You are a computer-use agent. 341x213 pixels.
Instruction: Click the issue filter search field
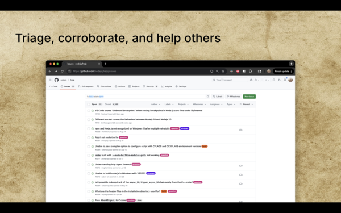[145, 97]
